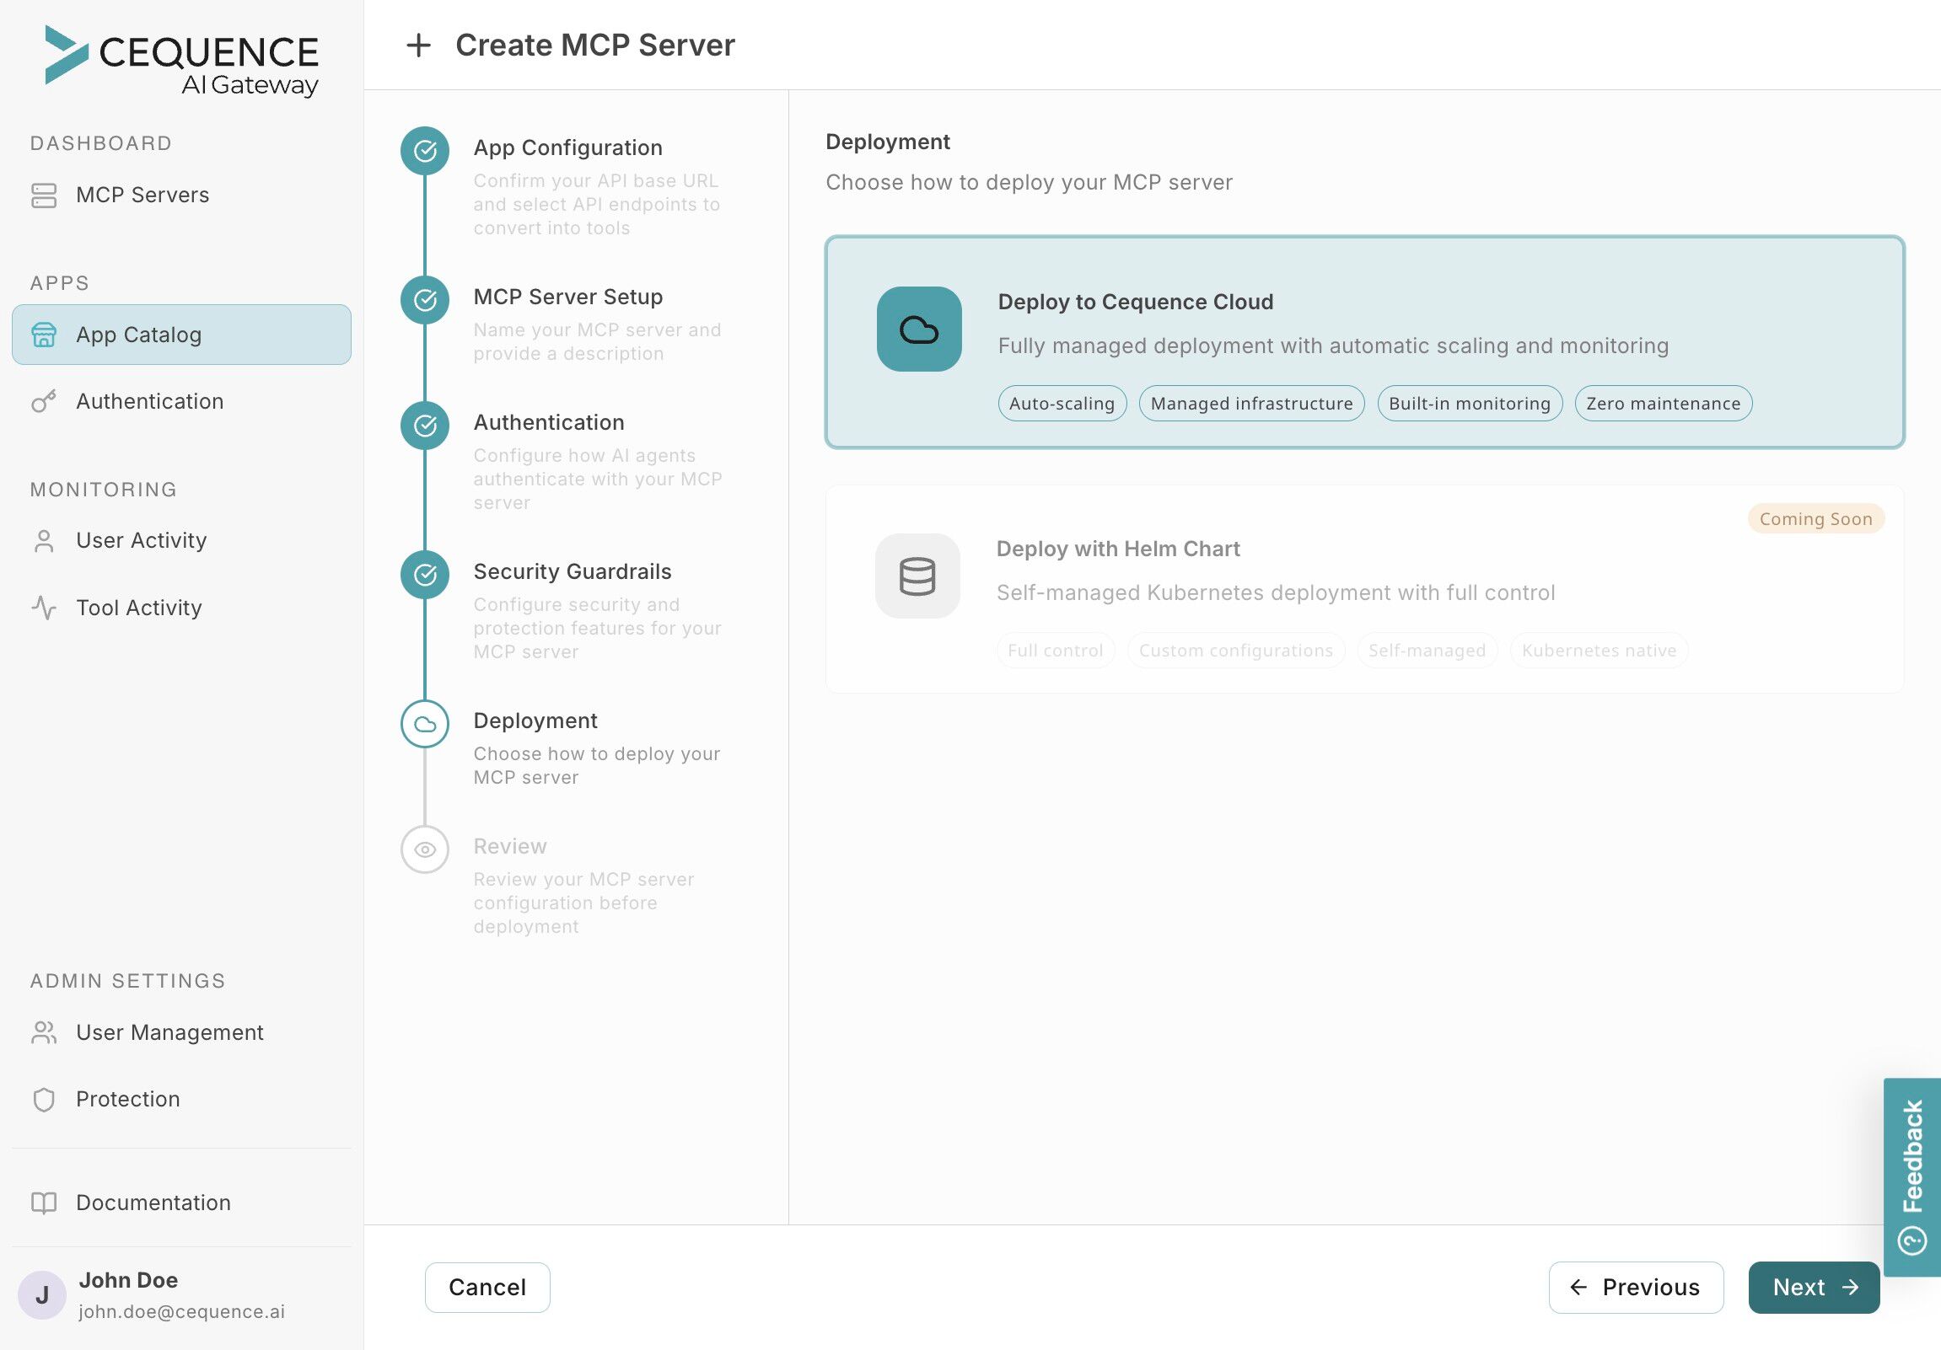Screen dimensions: 1941x1350
Task: Click the Security Guardrails step check icon
Action: point(424,575)
